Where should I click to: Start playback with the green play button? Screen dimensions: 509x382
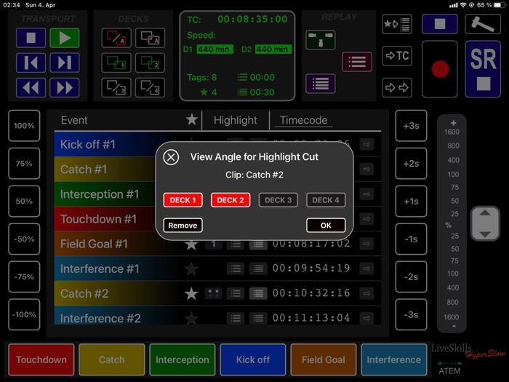tap(65, 38)
